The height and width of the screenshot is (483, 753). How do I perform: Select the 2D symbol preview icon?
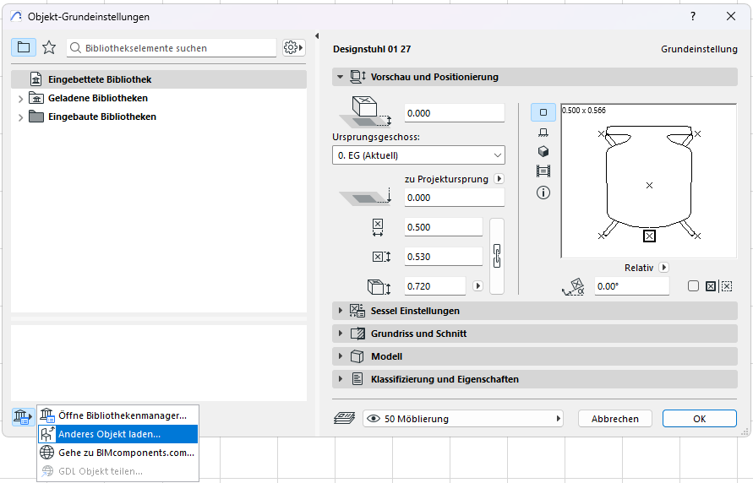pos(543,111)
